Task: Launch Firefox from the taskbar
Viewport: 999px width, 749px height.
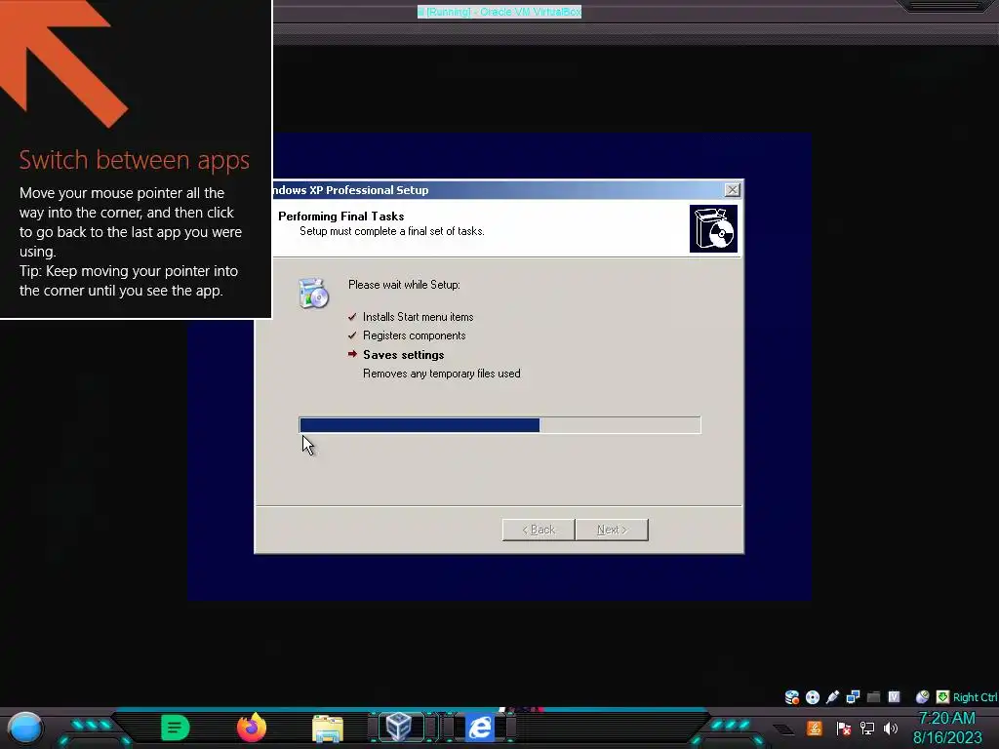Action: [252, 727]
